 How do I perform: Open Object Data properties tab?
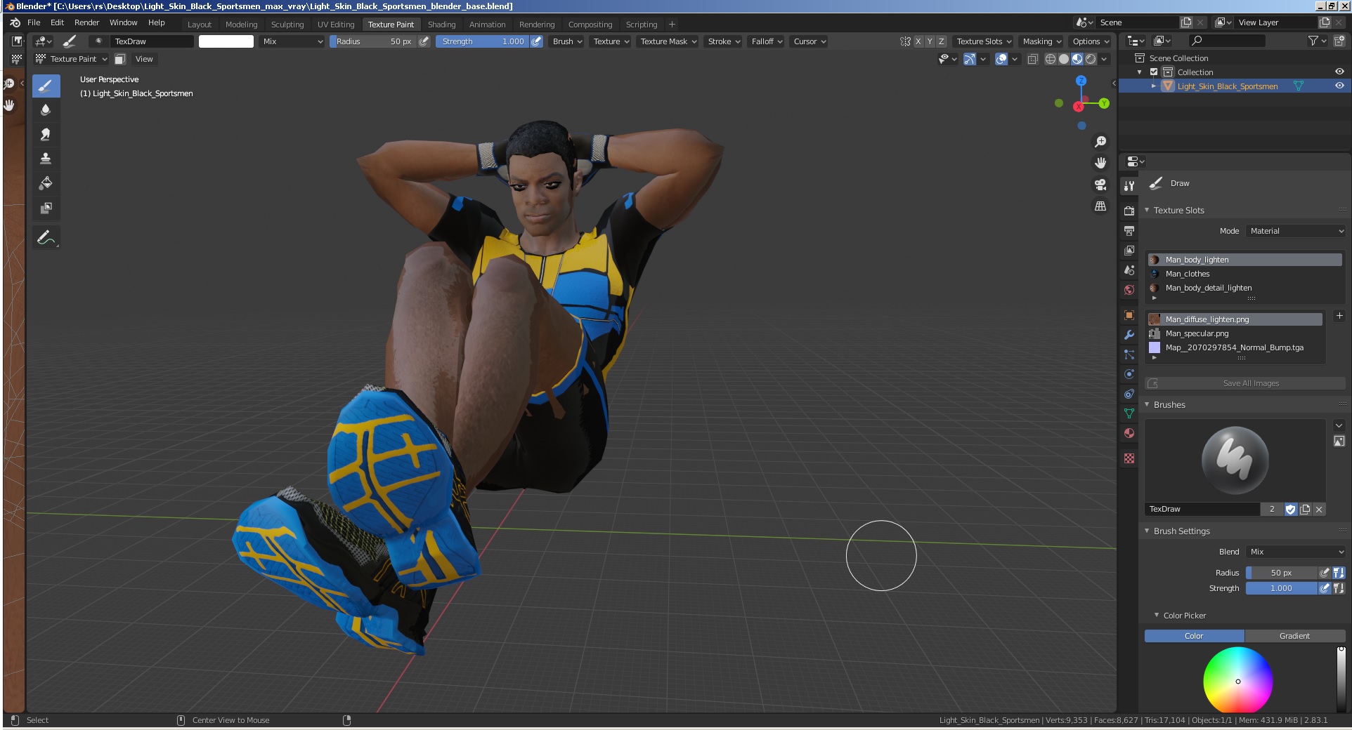[1129, 413]
